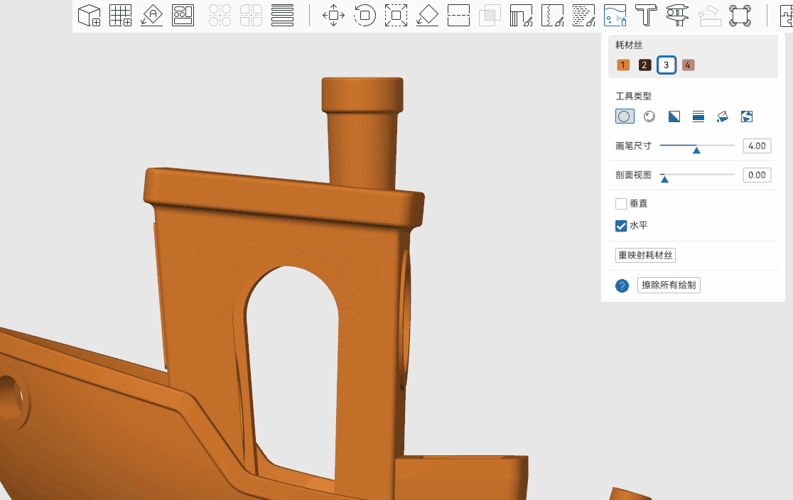Click the 耗材丝 filament label

coord(629,45)
